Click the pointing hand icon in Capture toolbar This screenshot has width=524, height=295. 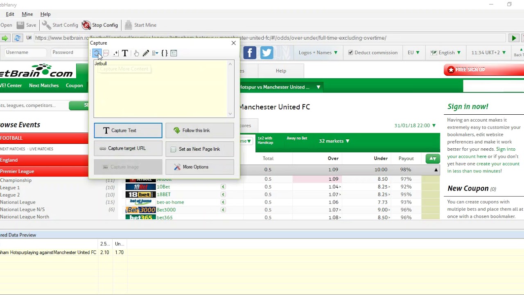pos(136,53)
